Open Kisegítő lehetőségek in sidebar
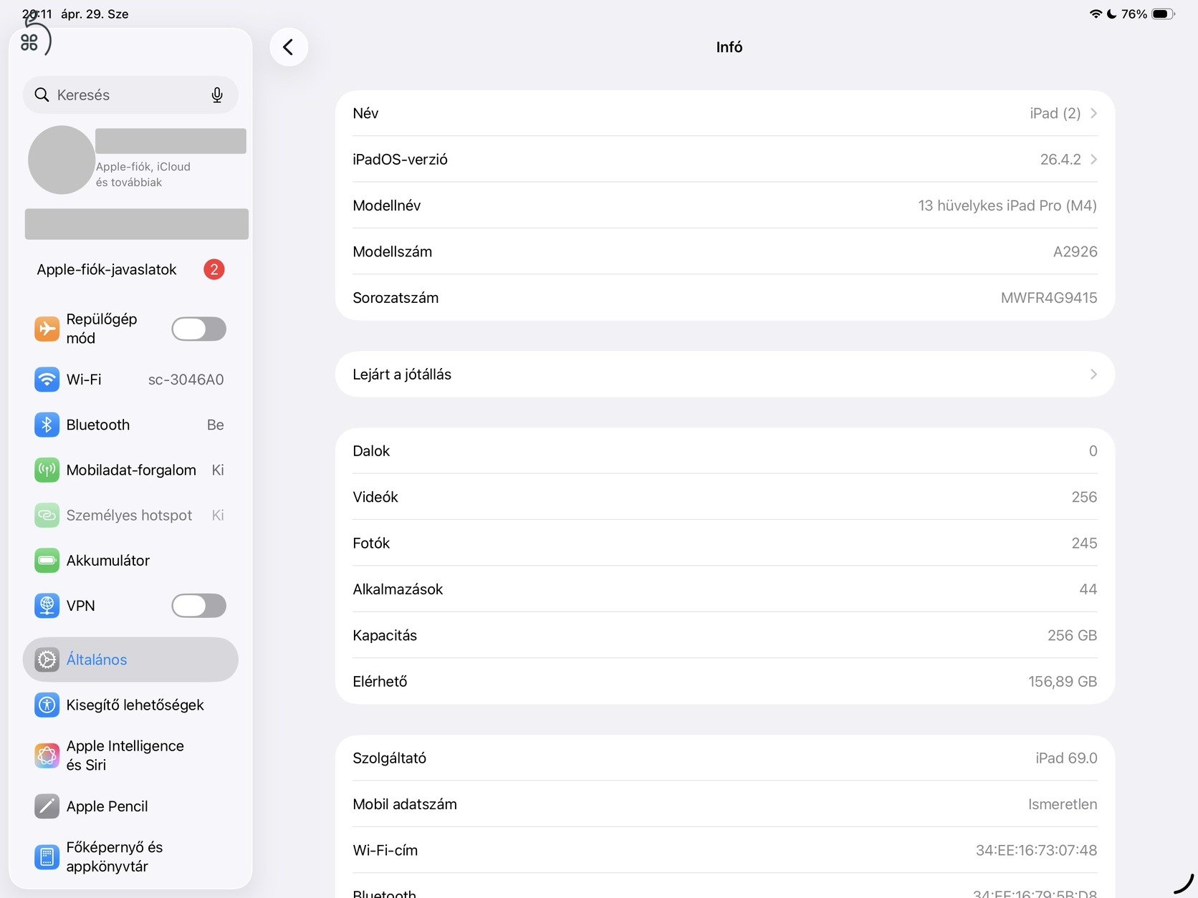Screen dimensions: 1198x898 (130, 705)
